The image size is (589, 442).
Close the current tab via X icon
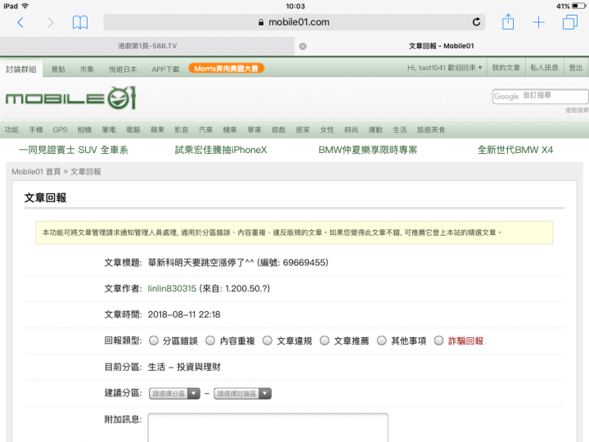303,46
